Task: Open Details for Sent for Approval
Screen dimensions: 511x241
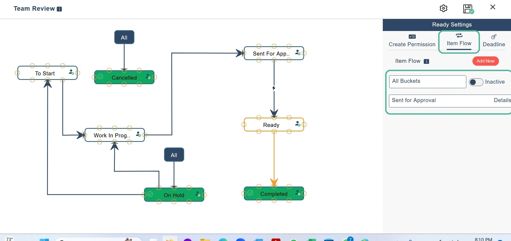Action: (502, 100)
